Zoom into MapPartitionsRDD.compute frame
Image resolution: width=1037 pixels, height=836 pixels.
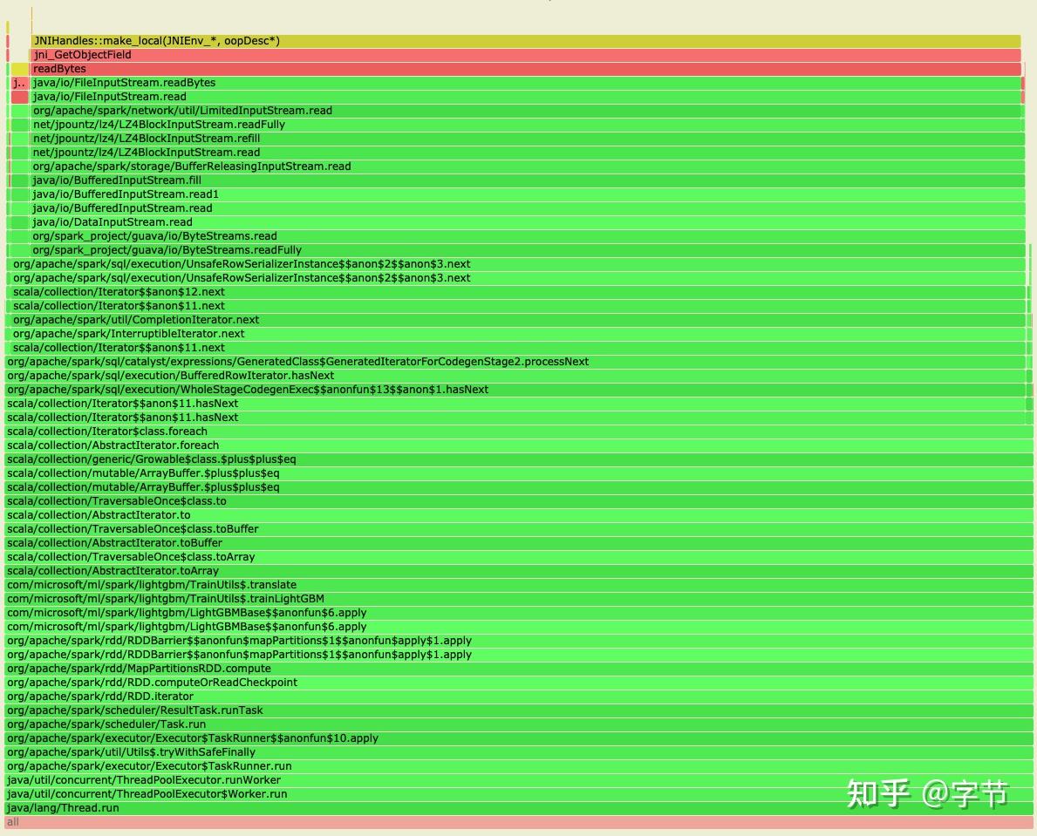[518, 669]
